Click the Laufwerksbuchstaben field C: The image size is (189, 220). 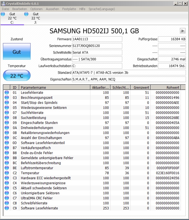pos(97,66)
